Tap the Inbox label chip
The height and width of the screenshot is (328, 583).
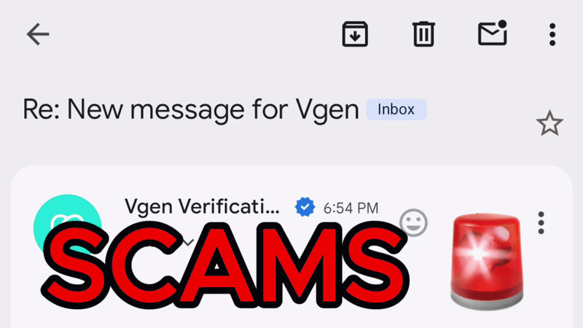tap(396, 109)
